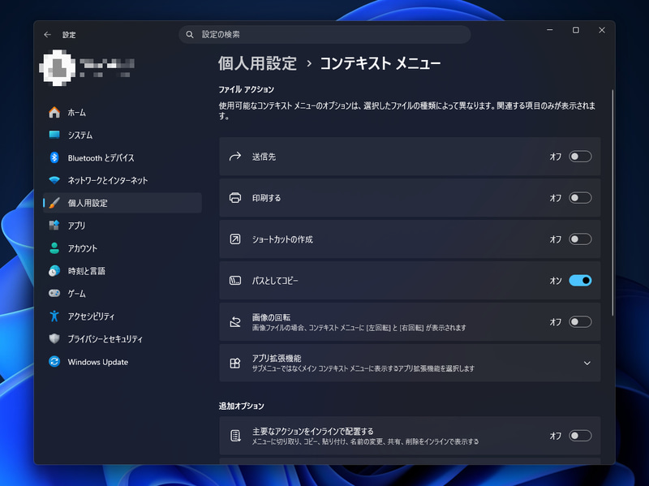
Task: Click the 主要なアクション inline list icon
Action: point(235,436)
